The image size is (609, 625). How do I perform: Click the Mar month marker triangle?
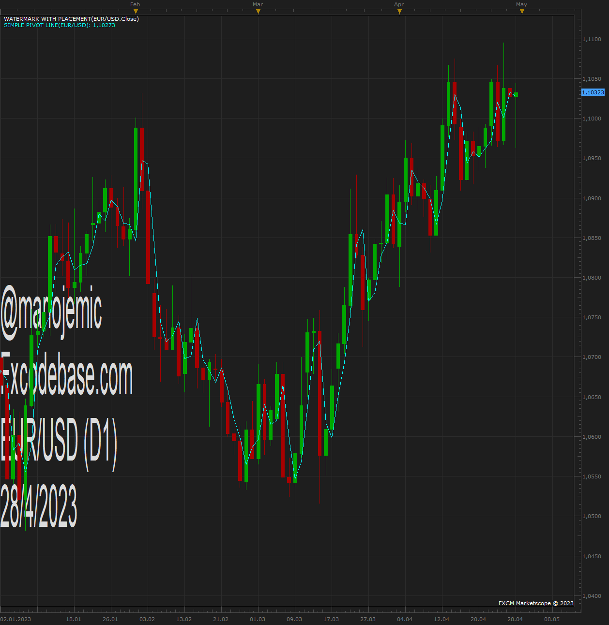point(258,11)
